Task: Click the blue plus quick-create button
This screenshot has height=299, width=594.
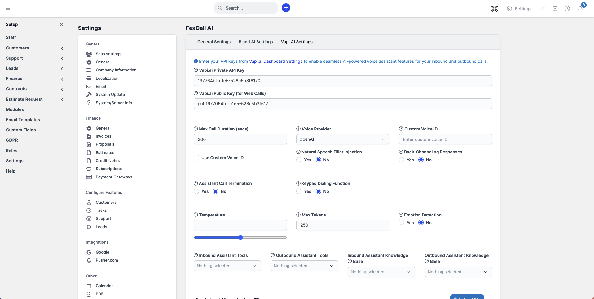Action: pyautogui.click(x=286, y=8)
